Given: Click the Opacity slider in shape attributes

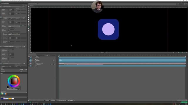Looking at the screenshot, I should [x=14, y=25].
